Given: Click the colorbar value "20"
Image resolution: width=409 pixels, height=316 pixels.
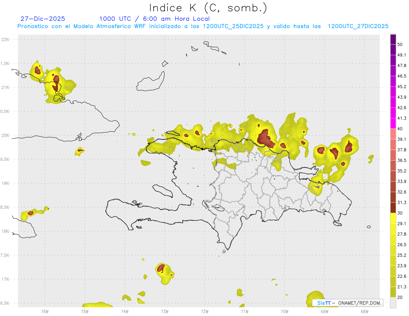Looking at the screenshot, I should 400,297.
